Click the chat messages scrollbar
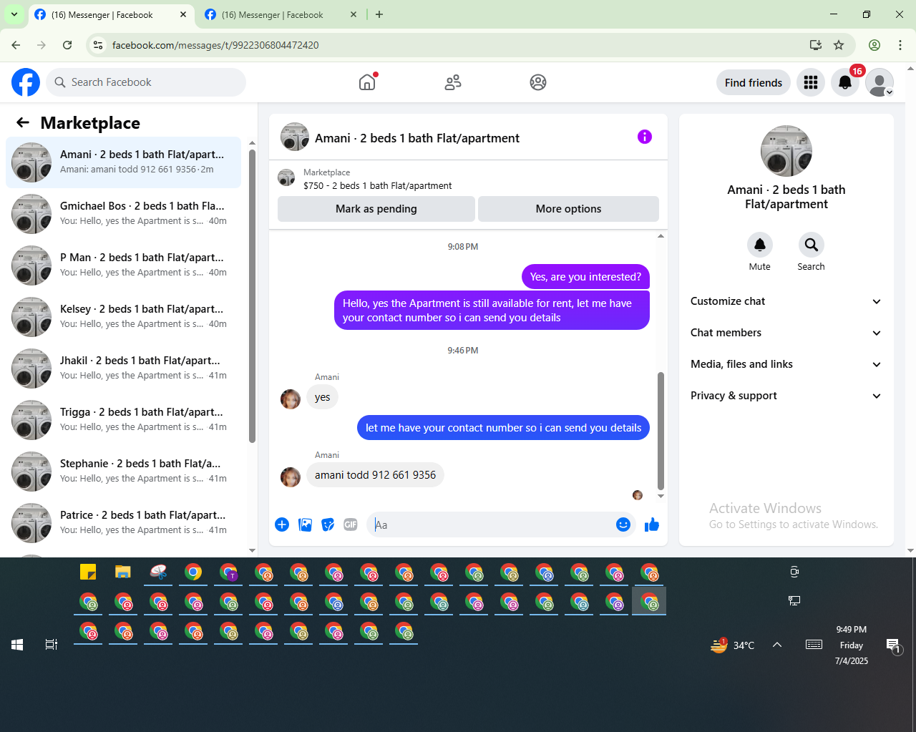The width and height of the screenshot is (916, 732). coord(661,430)
